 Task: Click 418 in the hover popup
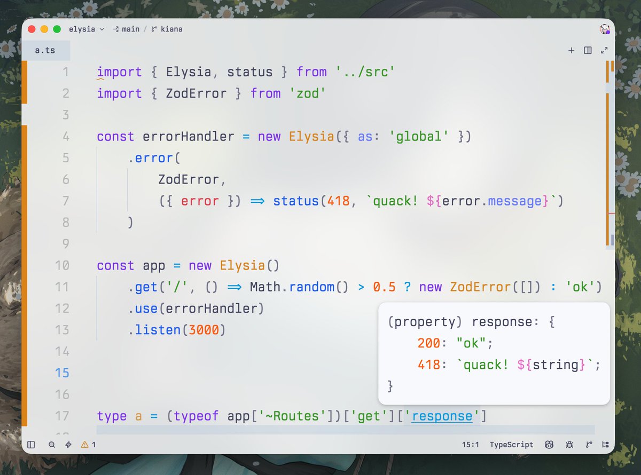point(429,365)
